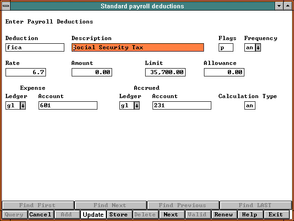Open Help from the bottom bar

[250, 215]
